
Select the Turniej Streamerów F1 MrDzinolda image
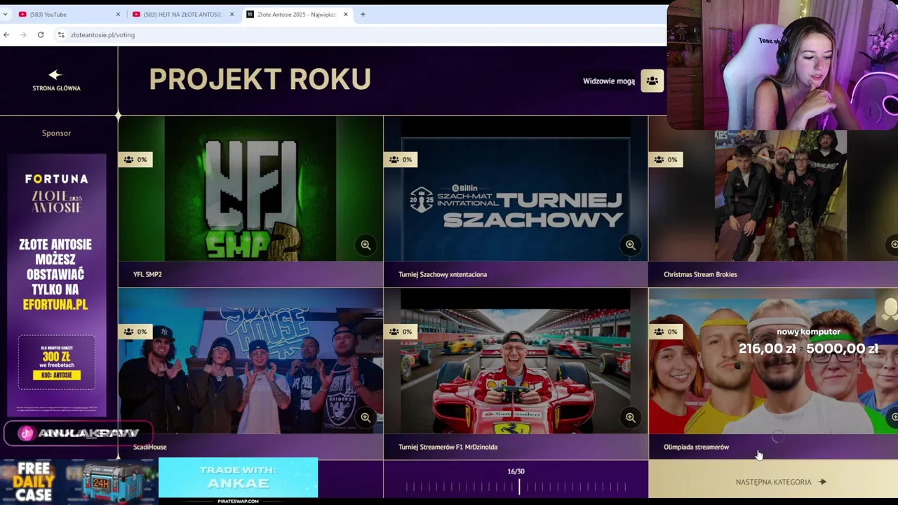[x=516, y=361]
